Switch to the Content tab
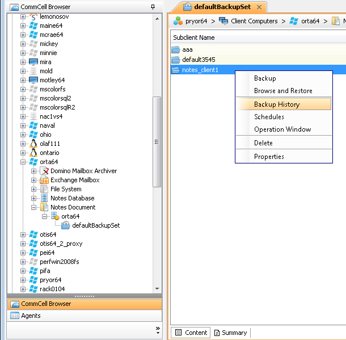 pos(191,333)
